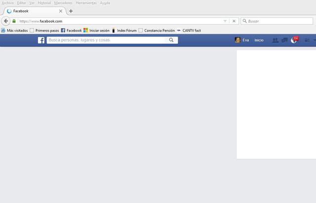Open the Facebook bookmark
316x203 pixels.
(x=71, y=31)
